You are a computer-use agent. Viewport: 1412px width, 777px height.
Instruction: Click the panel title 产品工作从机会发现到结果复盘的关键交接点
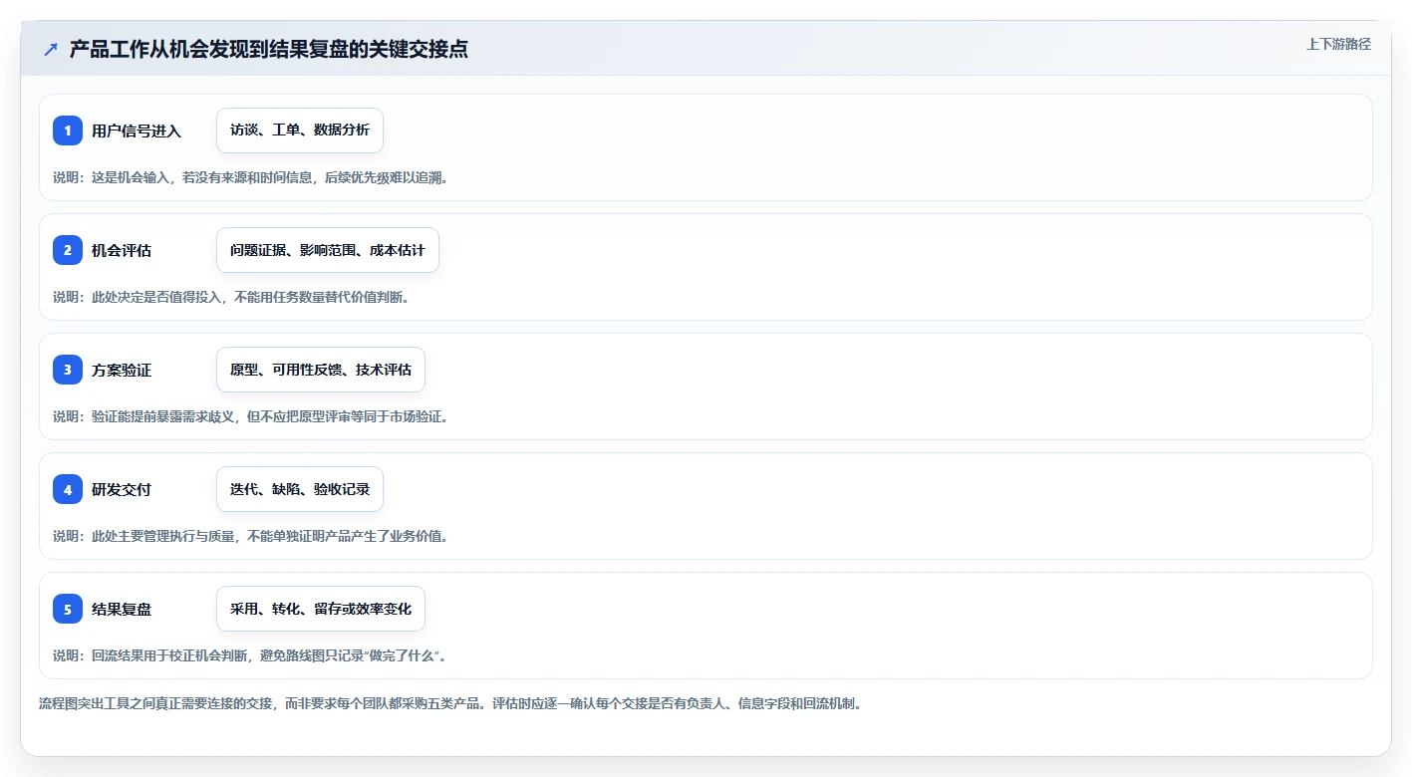tap(269, 49)
